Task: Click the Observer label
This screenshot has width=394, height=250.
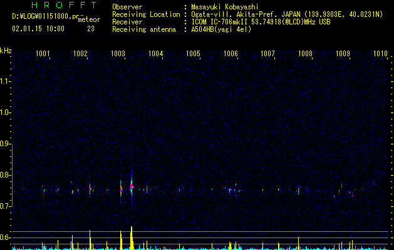Action: [x=127, y=7]
